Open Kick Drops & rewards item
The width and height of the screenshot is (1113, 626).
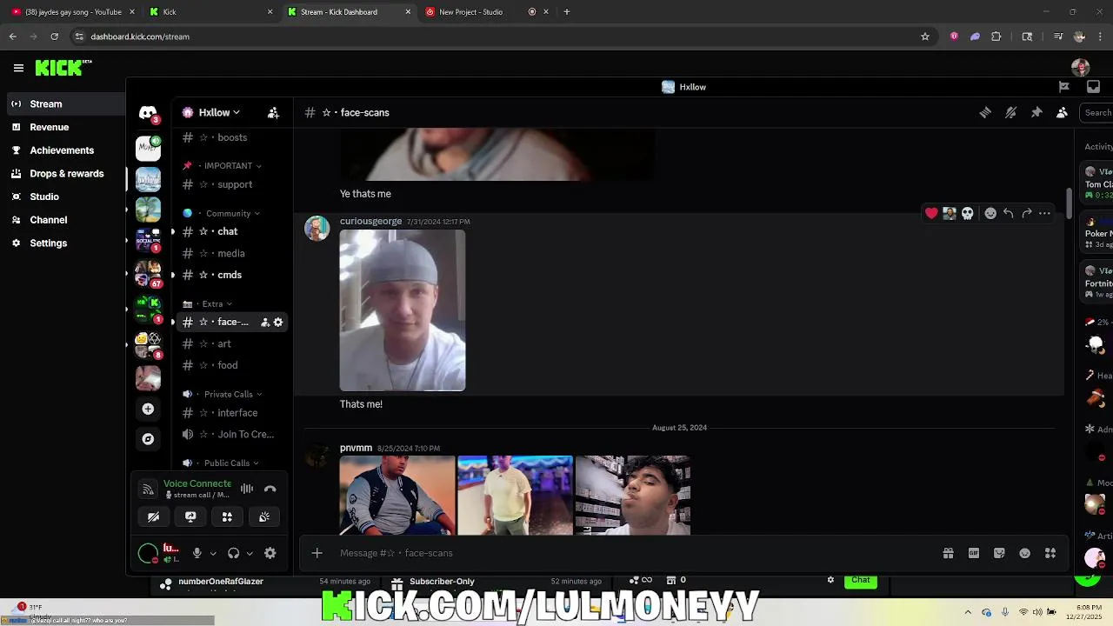pyautogui.click(x=66, y=173)
